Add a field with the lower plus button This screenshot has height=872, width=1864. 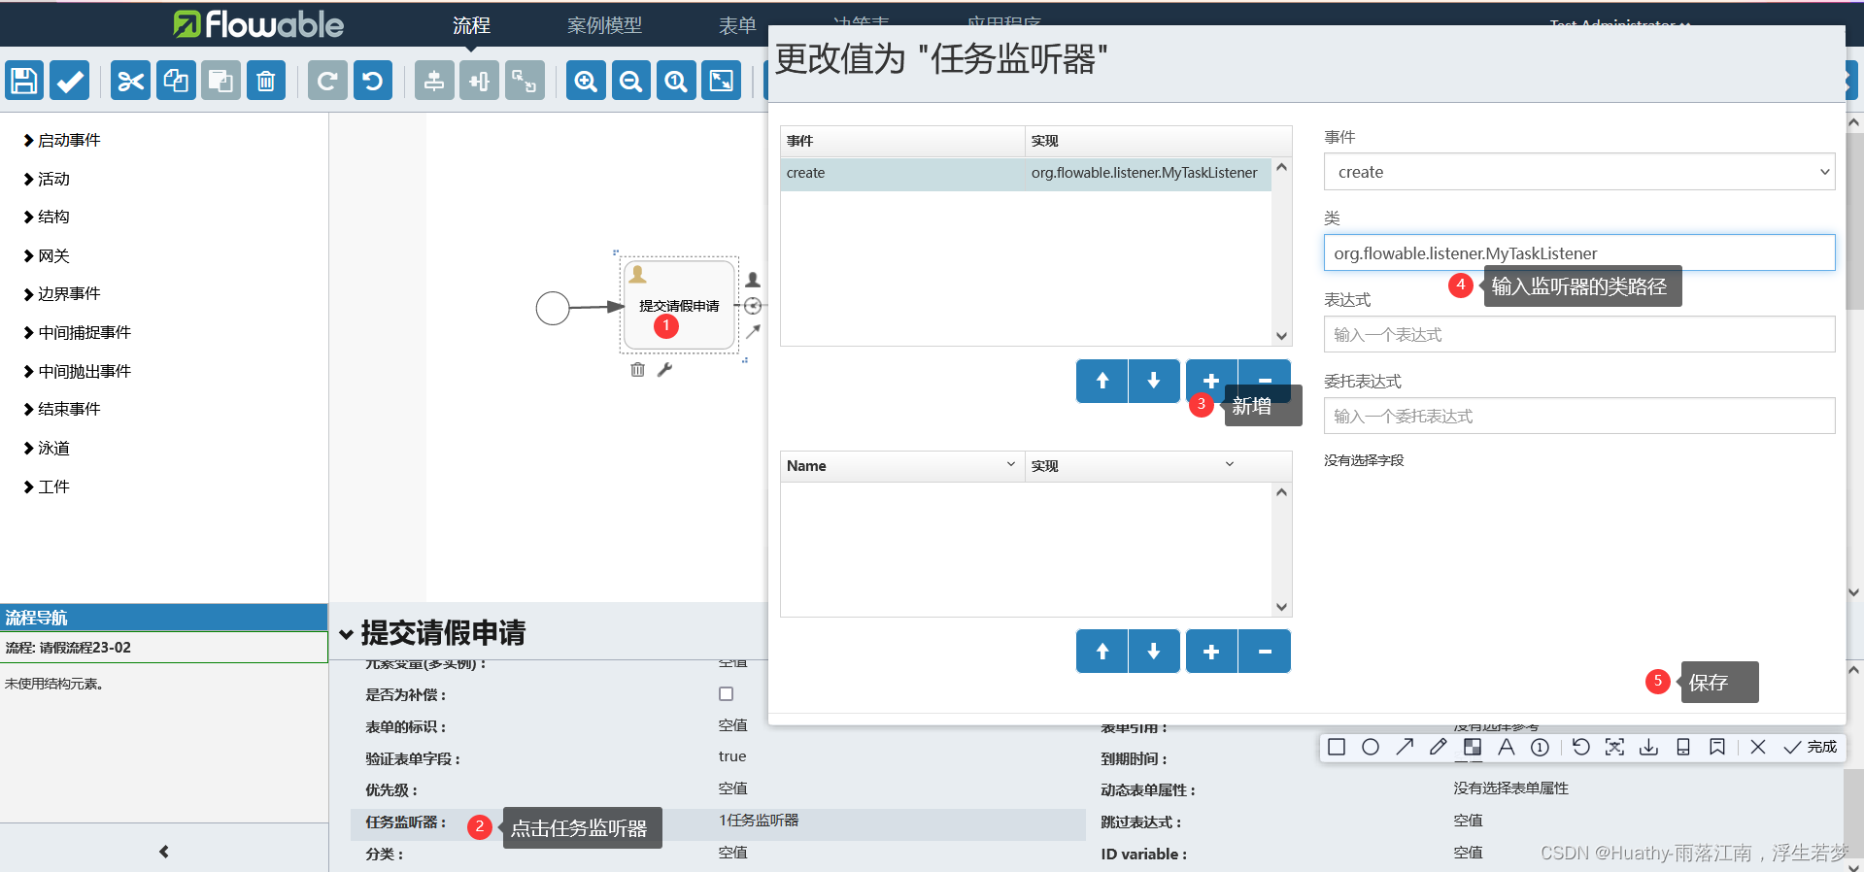pos(1211,652)
